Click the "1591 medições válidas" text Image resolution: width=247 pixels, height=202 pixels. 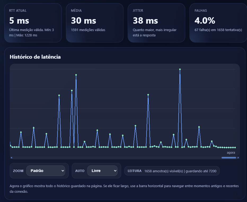(88, 30)
